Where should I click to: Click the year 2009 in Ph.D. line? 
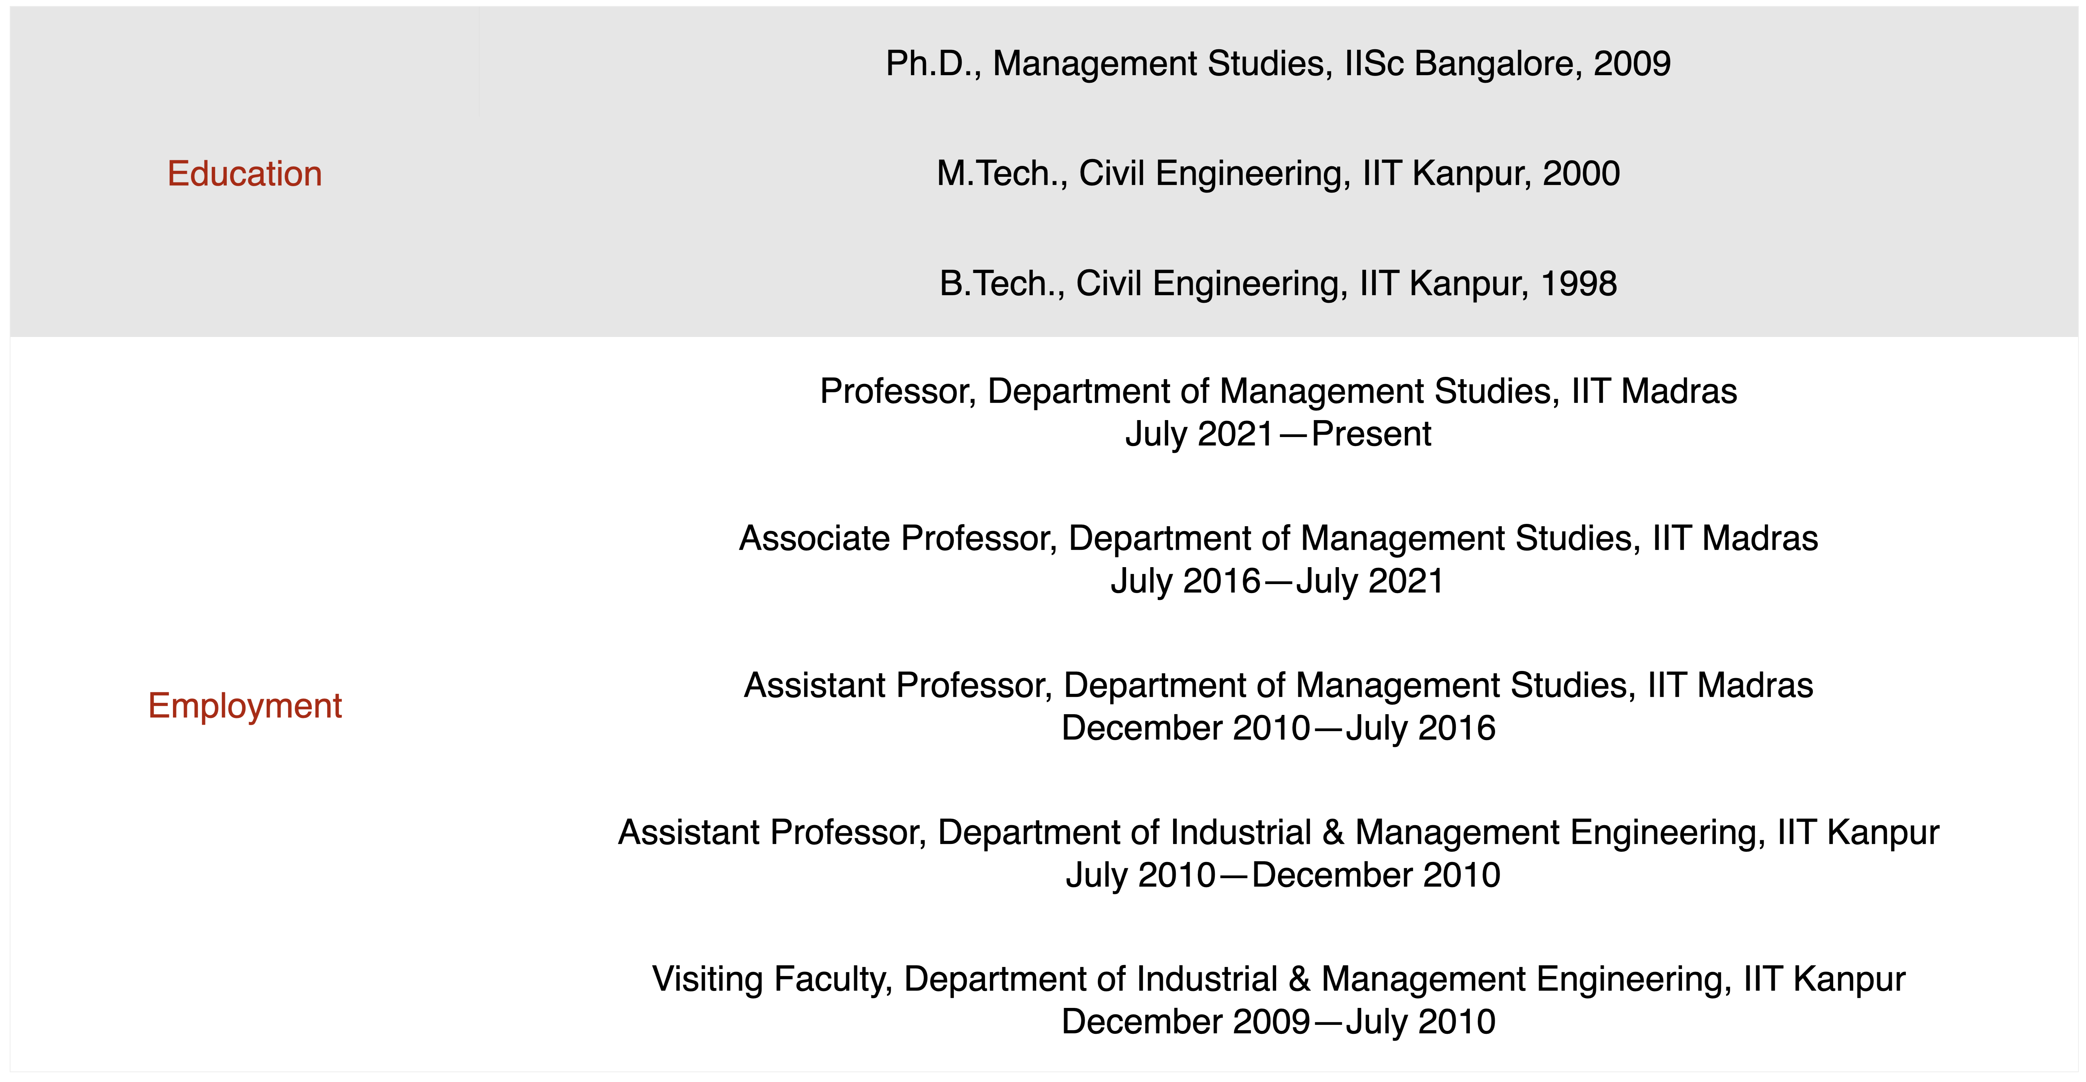pos(1632,64)
